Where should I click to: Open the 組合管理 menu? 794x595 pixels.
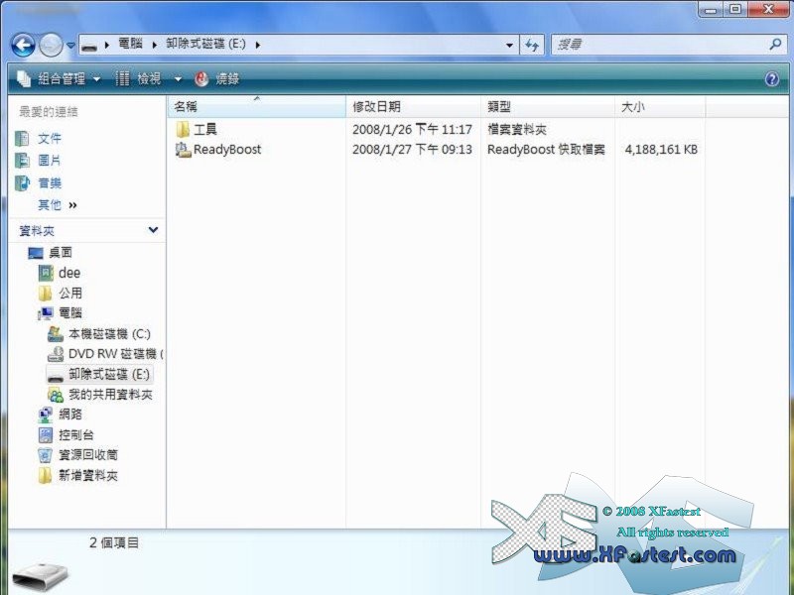click(x=62, y=79)
